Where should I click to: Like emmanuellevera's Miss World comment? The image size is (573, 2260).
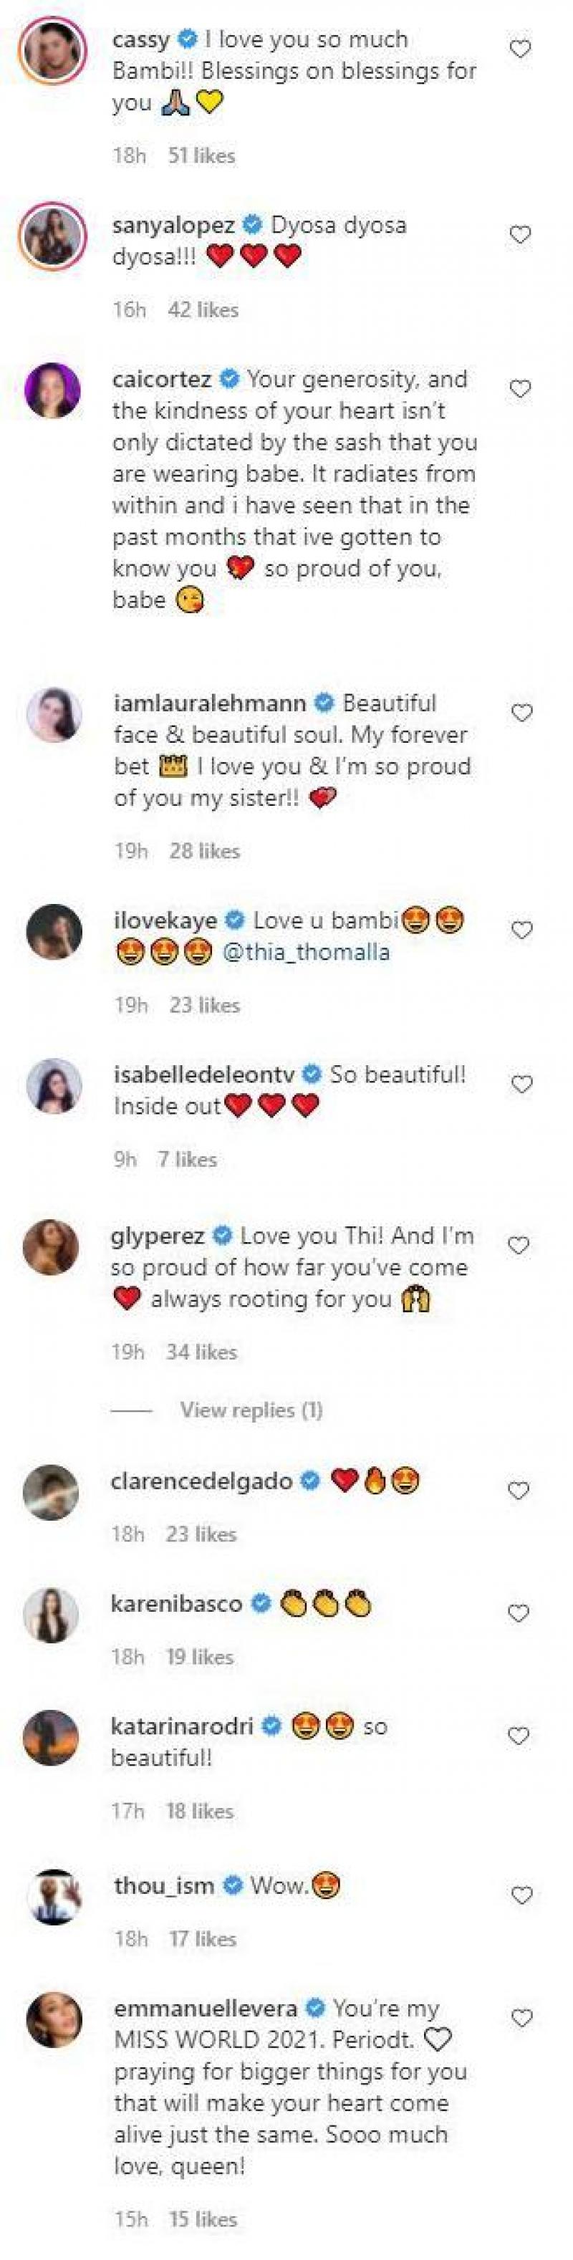(x=521, y=2019)
